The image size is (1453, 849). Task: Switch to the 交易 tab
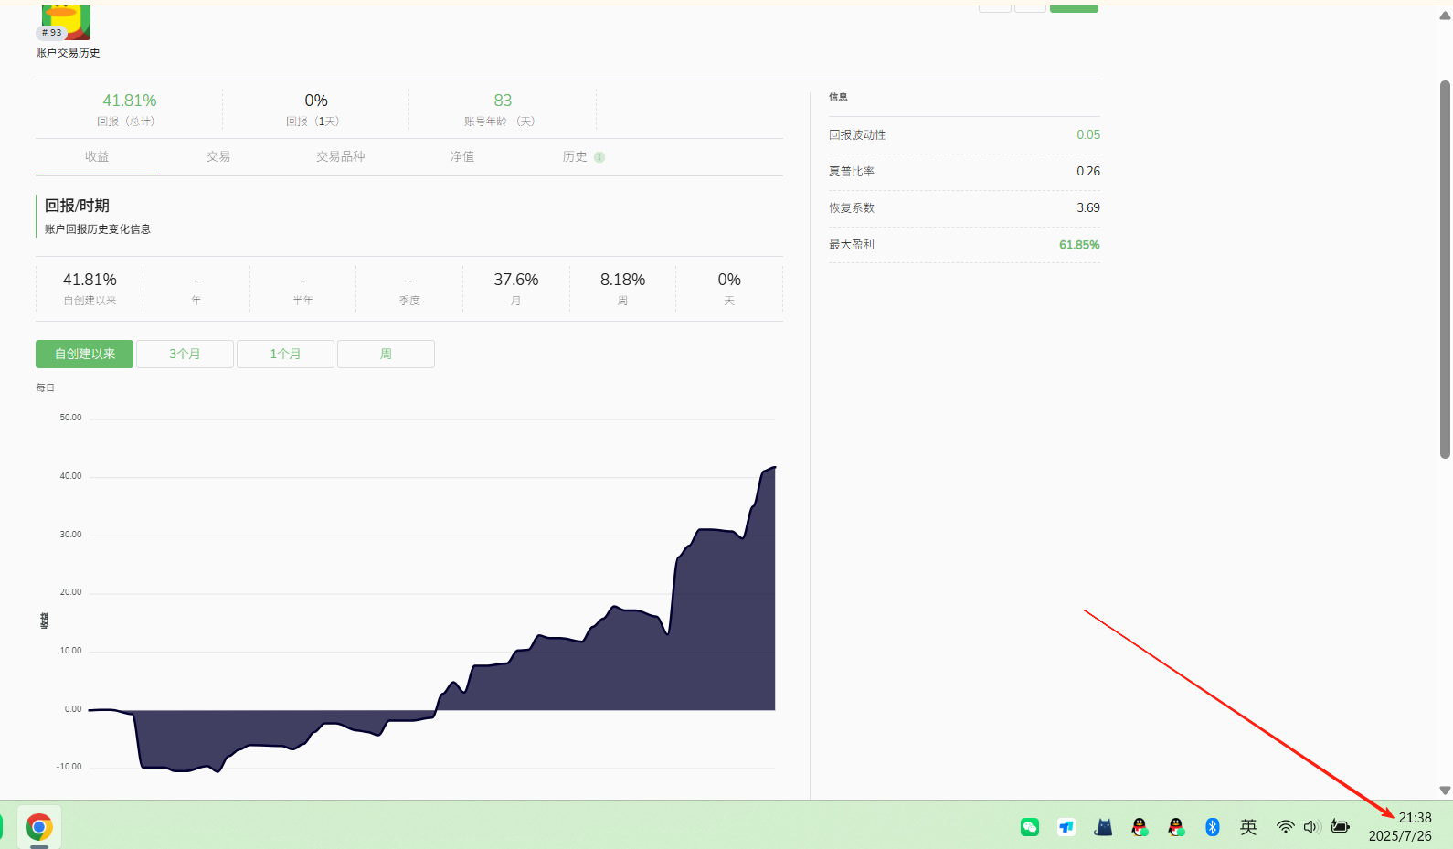(218, 156)
